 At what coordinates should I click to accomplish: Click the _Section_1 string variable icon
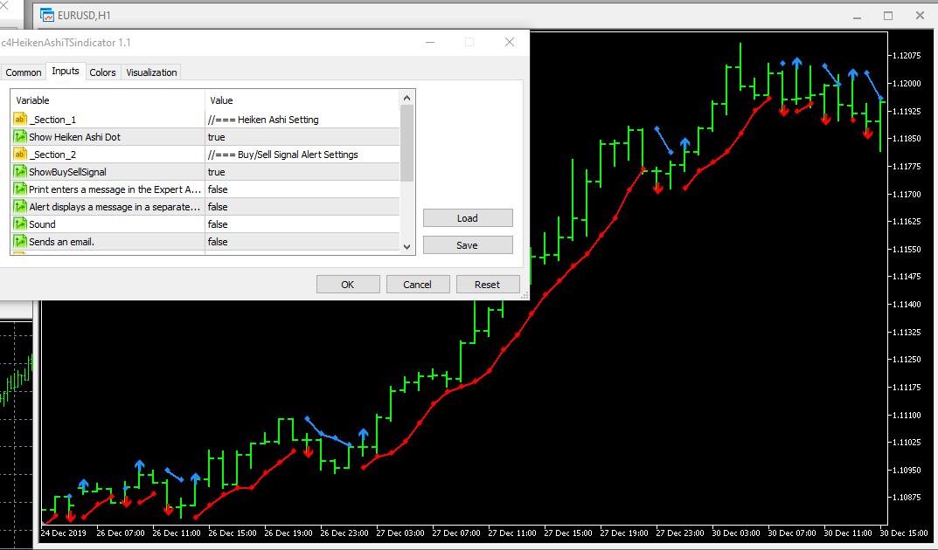20,120
